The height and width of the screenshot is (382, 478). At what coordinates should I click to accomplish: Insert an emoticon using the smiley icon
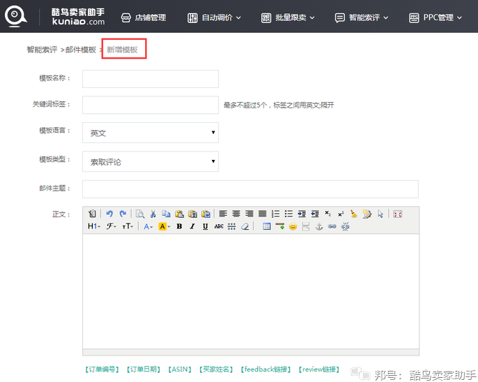293,226
